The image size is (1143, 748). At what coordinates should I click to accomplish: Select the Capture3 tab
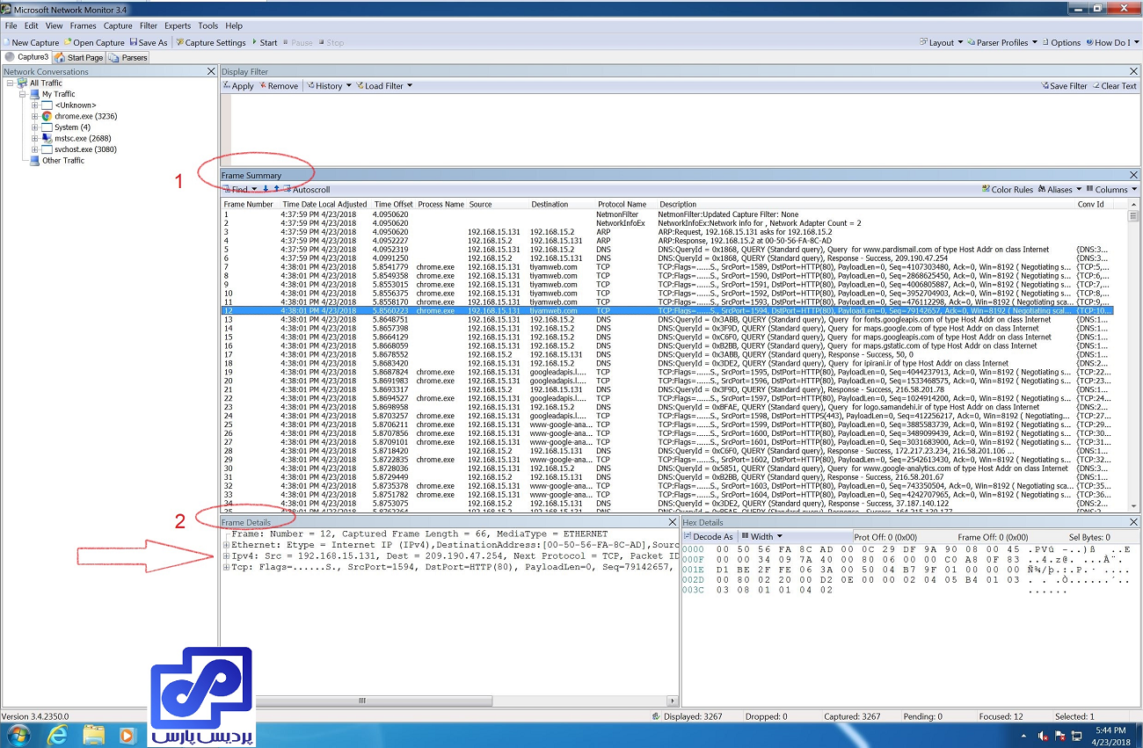pyautogui.click(x=27, y=57)
